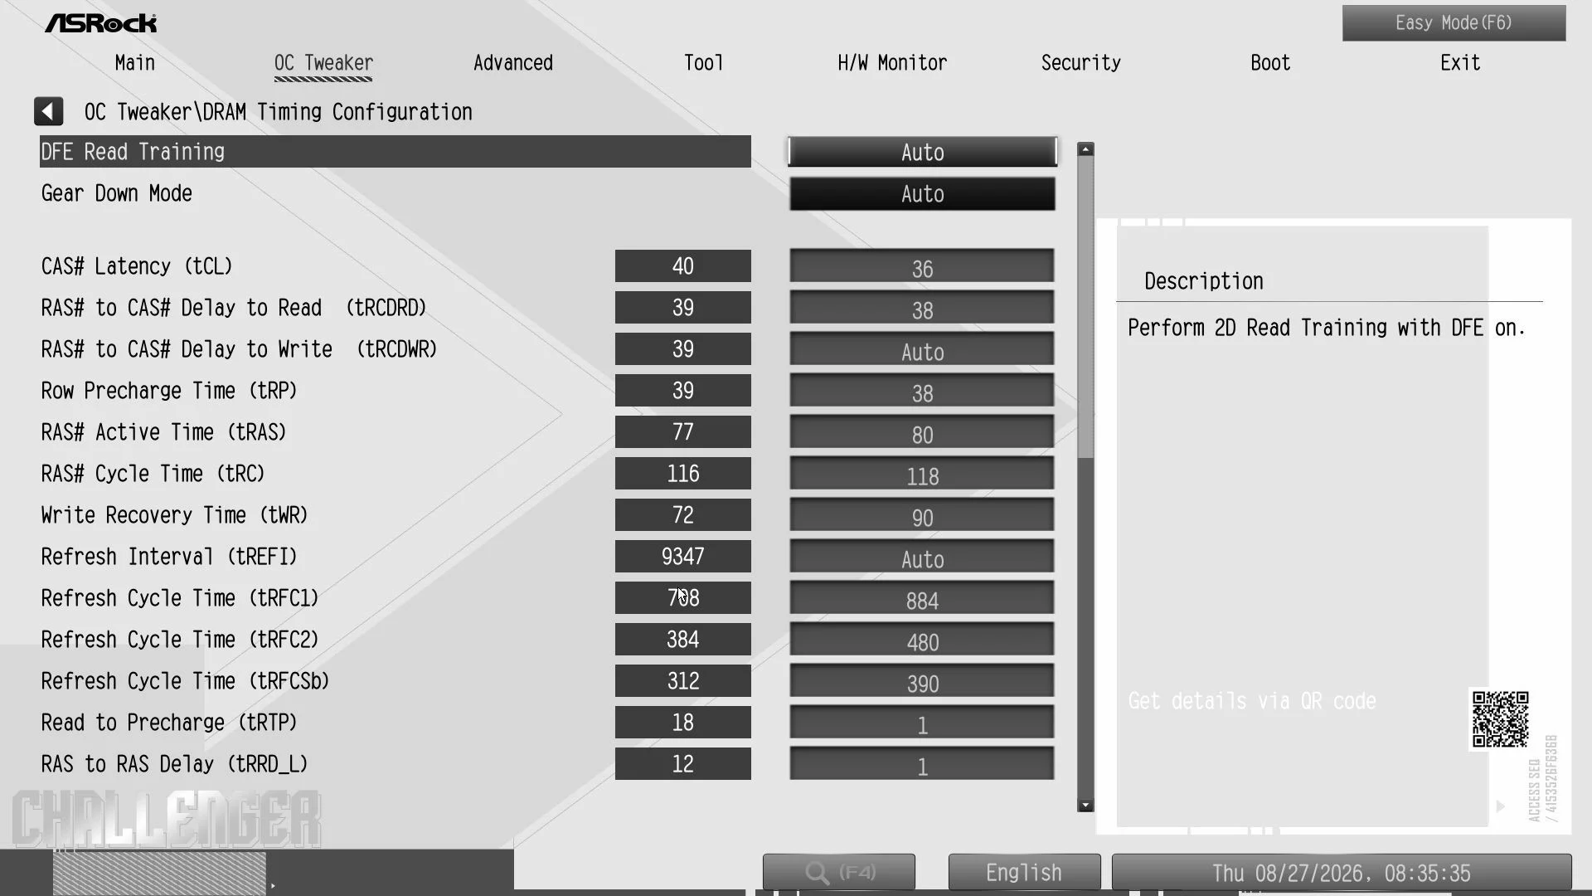
Task: Edit Write Recovery Time (tWR) field 90
Action: click(922, 515)
